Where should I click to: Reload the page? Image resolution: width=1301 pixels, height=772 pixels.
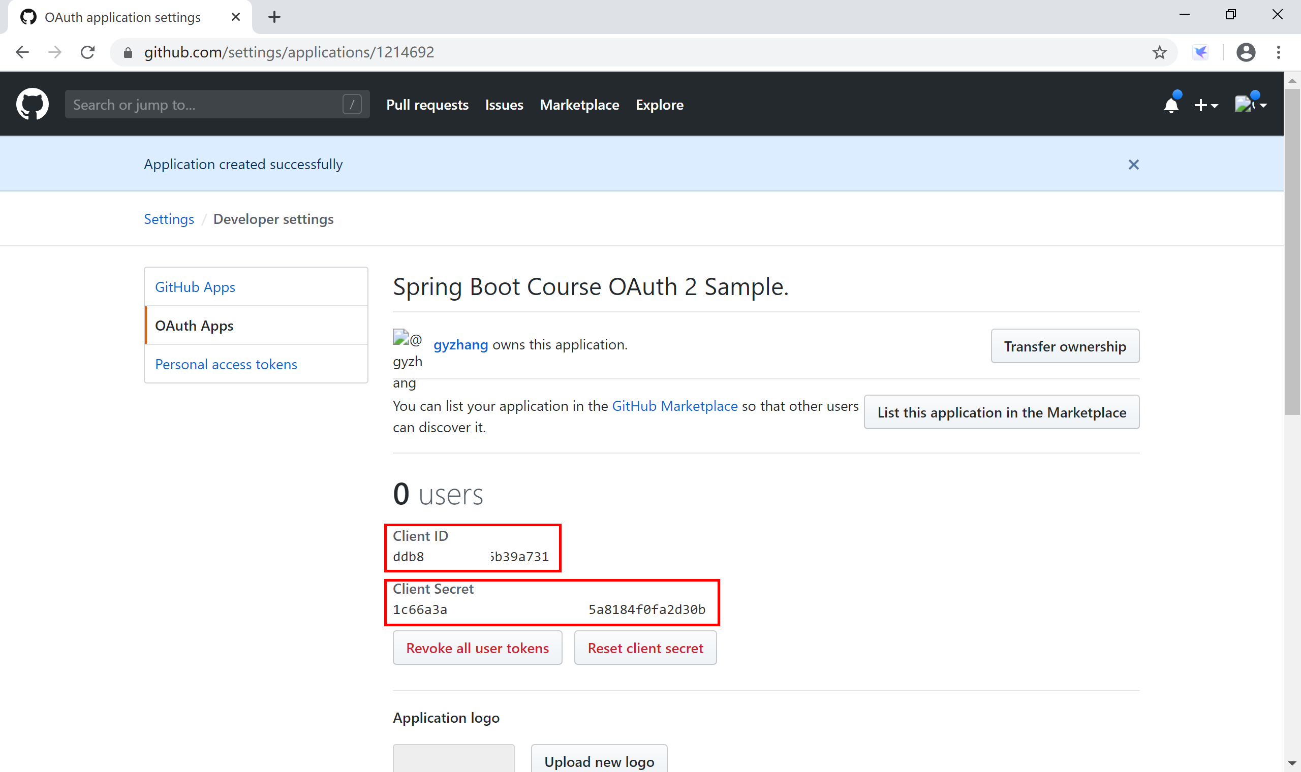(87, 52)
